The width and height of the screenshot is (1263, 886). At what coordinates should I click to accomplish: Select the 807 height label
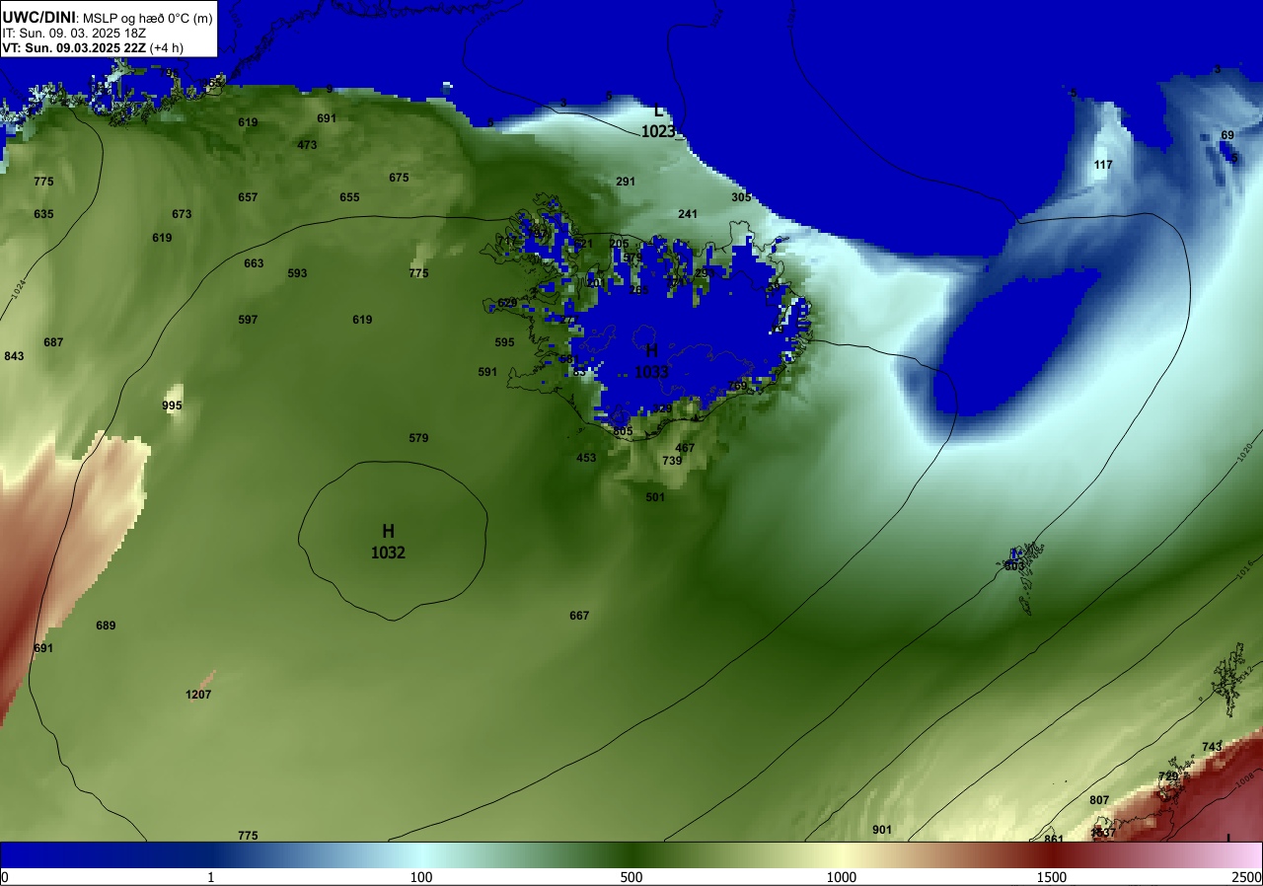1099,800
